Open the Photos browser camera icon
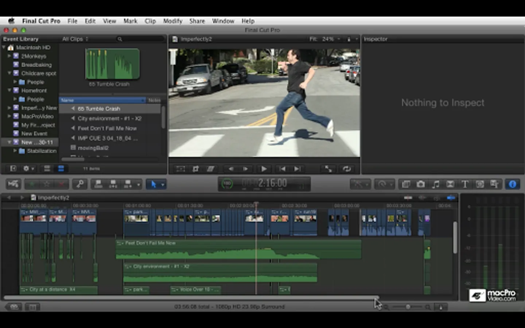The height and width of the screenshot is (328, 525). (x=421, y=184)
